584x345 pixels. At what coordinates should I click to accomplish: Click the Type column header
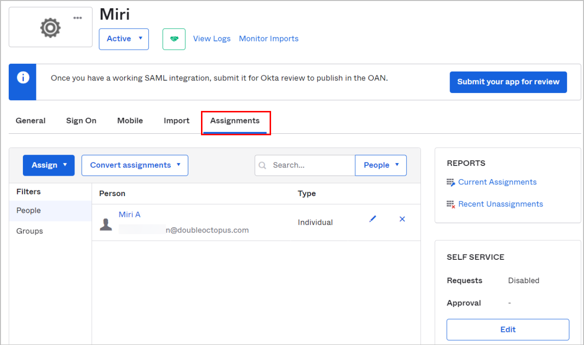tap(307, 194)
